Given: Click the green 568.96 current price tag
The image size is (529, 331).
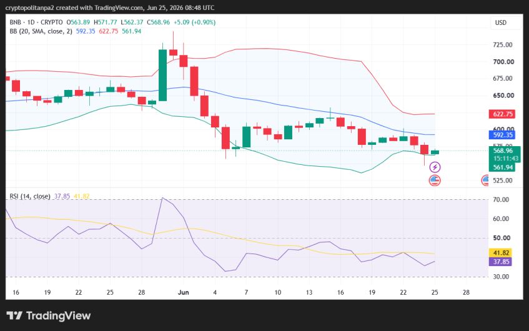Looking at the screenshot, I should (x=503, y=151).
